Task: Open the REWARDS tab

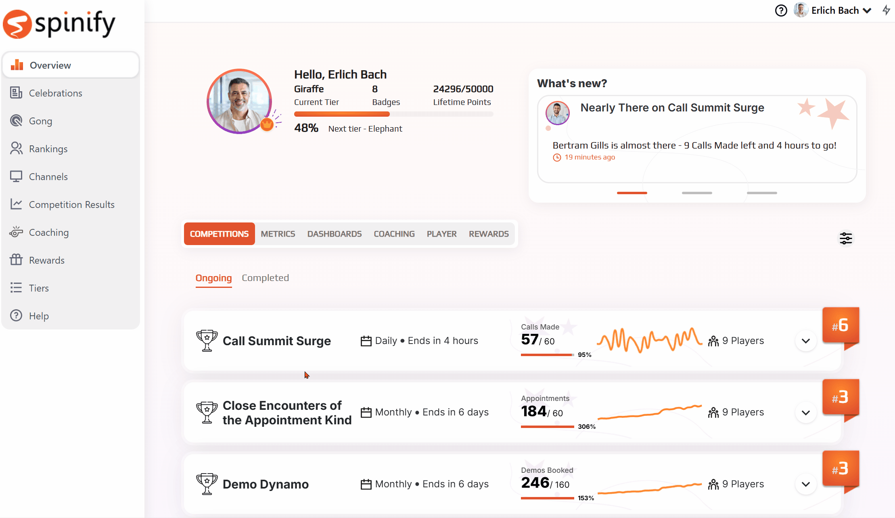Action: click(x=489, y=234)
